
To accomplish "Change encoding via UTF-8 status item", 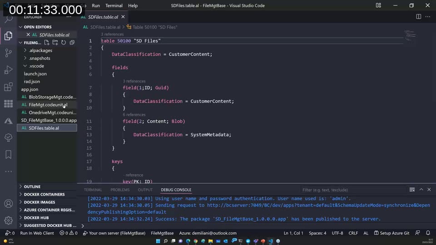I will coord(337,233).
